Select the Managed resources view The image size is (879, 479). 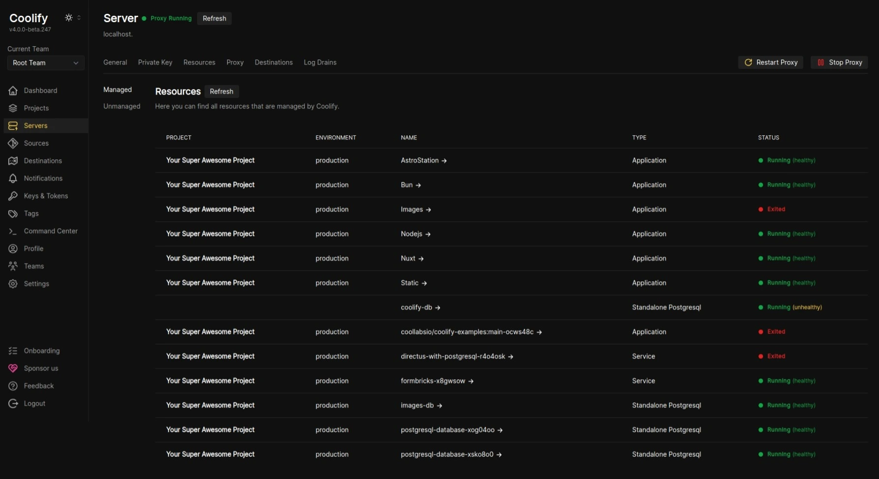coord(117,90)
